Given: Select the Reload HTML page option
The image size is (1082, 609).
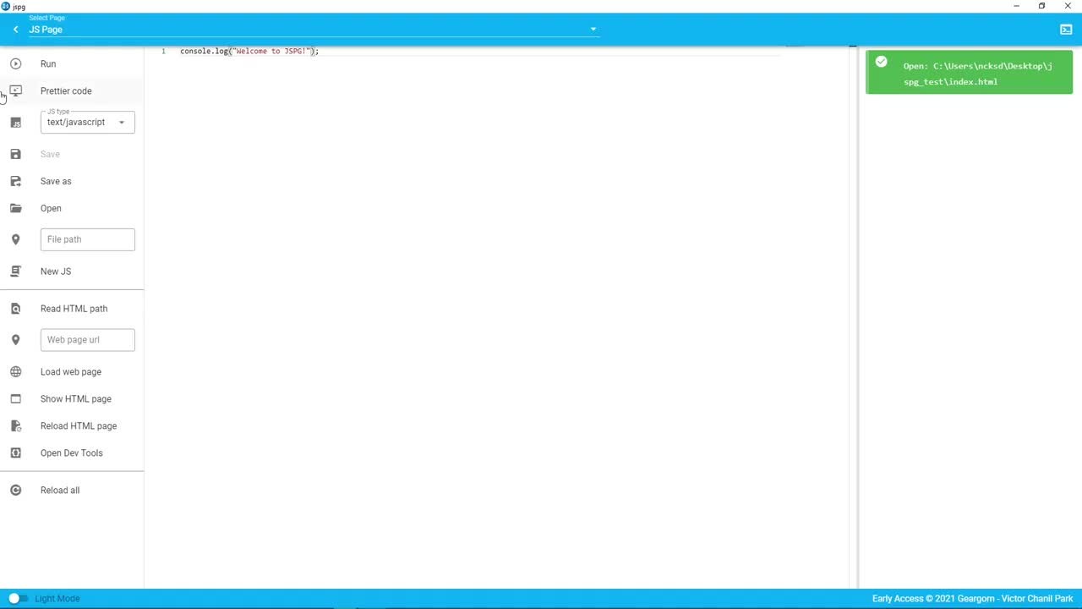Looking at the screenshot, I should pos(78,426).
